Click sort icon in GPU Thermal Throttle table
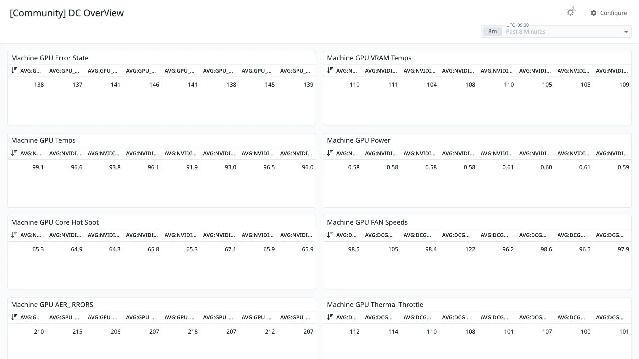The image size is (639, 359). pos(330,317)
